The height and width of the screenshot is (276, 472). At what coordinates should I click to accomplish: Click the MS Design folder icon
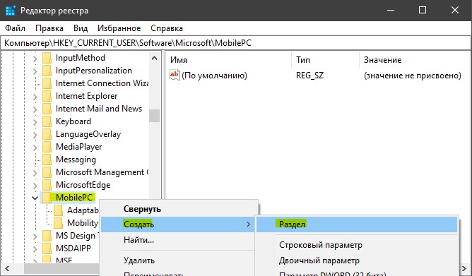47,236
